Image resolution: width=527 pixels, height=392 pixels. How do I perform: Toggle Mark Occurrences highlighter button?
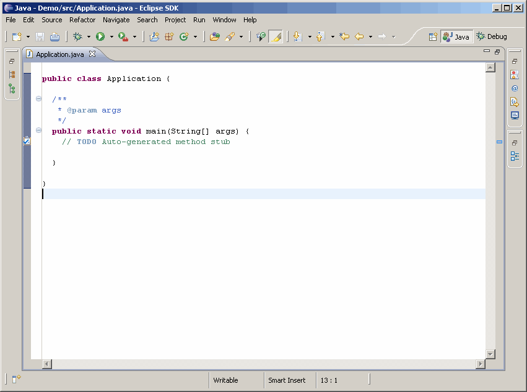click(276, 37)
